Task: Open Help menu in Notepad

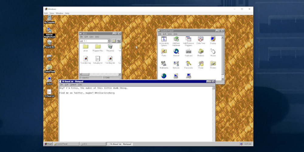Action: point(80,85)
